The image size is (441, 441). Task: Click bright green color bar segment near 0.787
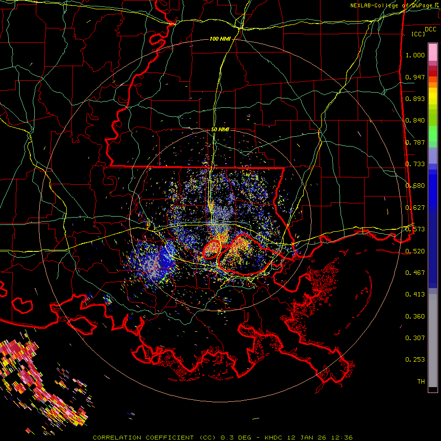point(433,134)
